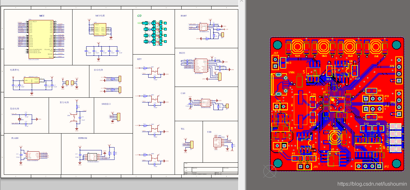The height and width of the screenshot is (190, 410).
Task: Select the CAN transceiver chip symbol
Action: pos(205,102)
